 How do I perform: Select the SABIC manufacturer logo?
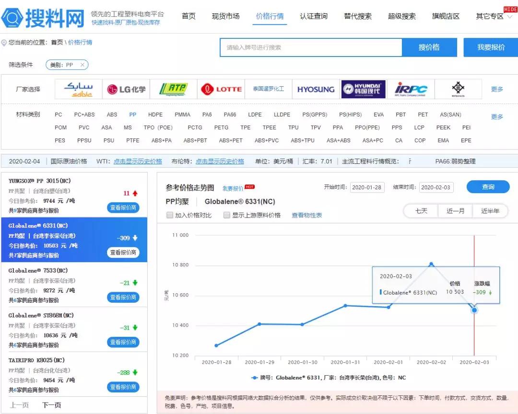point(78,89)
